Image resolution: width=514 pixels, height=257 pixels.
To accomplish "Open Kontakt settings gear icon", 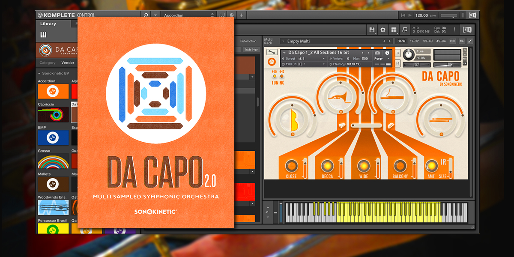I will pyautogui.click(x=383, y=30).
